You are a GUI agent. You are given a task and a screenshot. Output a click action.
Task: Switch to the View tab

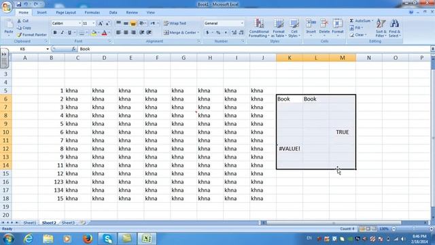(150, 12)
